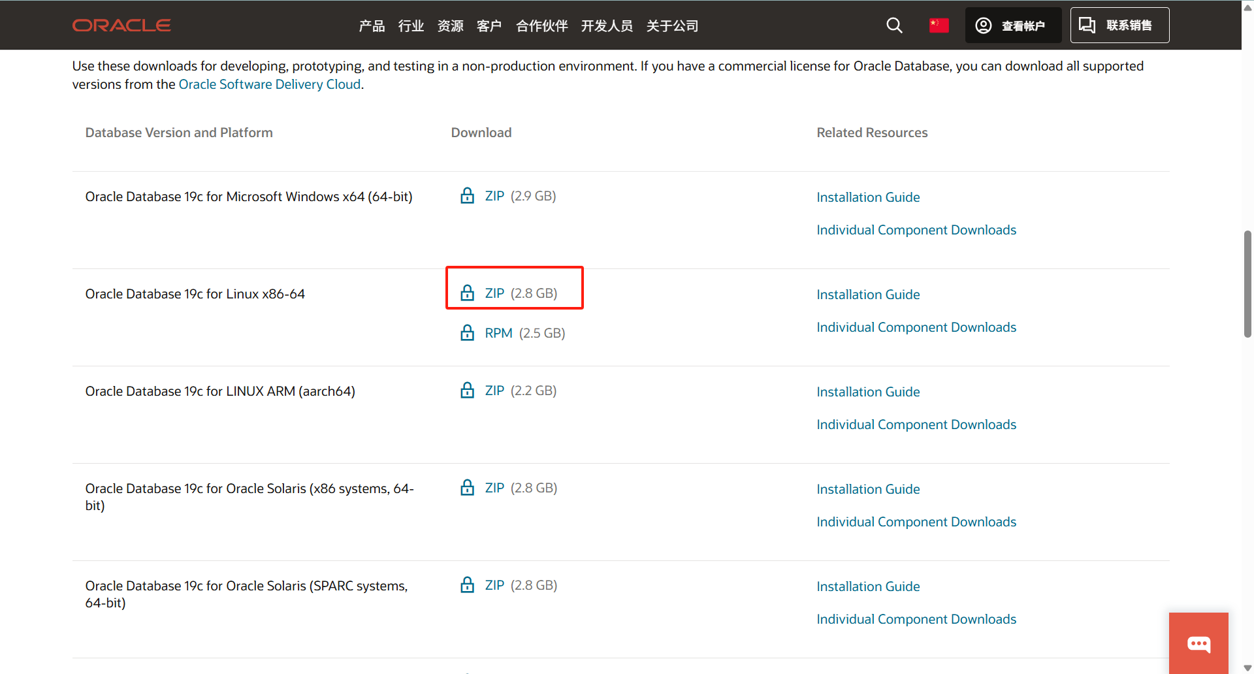Click lock icon beside RPM download
This screenshot has width=1254, height=674.
point(467,332)
